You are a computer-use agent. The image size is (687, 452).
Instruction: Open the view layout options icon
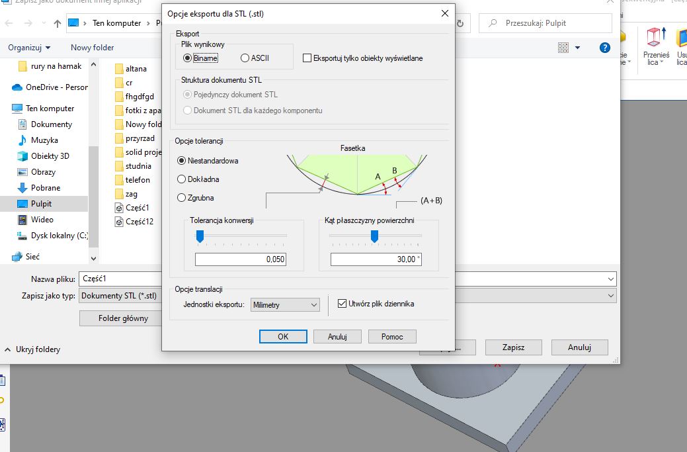point(563,48)
